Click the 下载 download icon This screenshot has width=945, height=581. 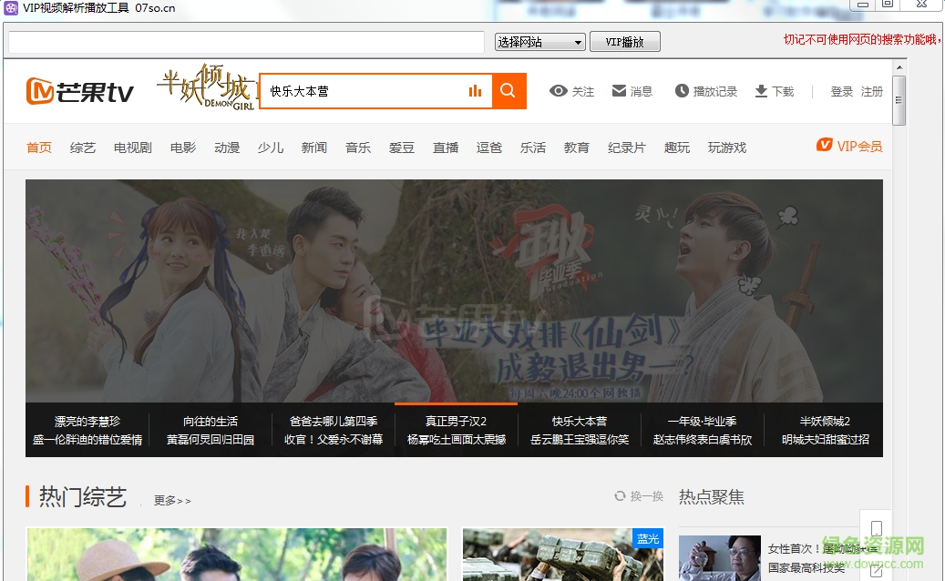761,91
